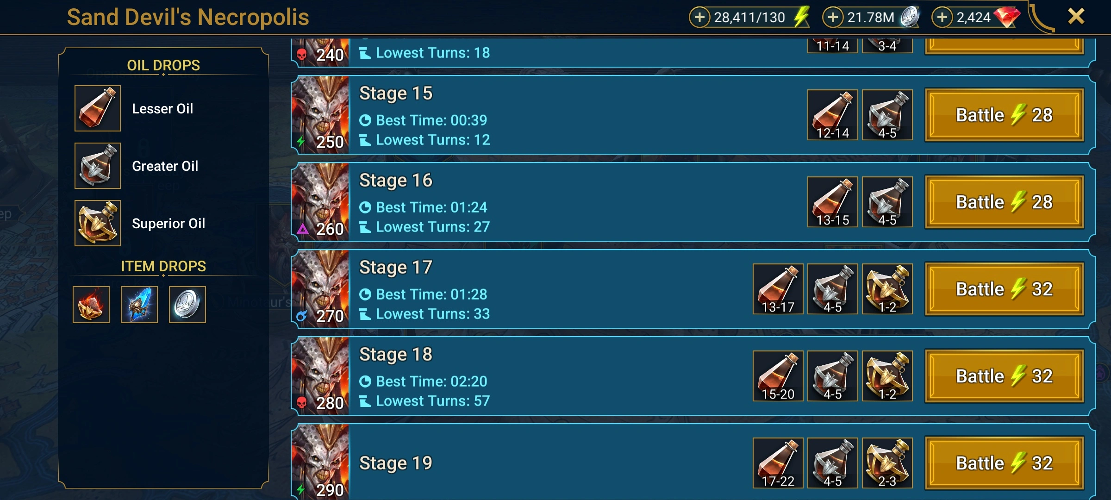1111x500 pixels.
Task: Tap the Lesser Oil icon in Oil Drops
Action: [x=98, y=108]
